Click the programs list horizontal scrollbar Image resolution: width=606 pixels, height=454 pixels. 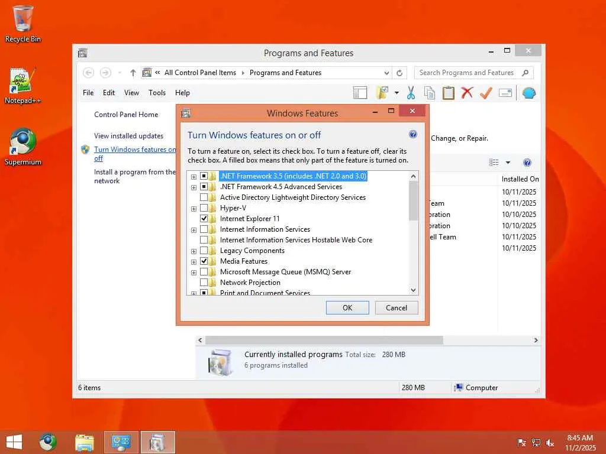coord(324,340)
